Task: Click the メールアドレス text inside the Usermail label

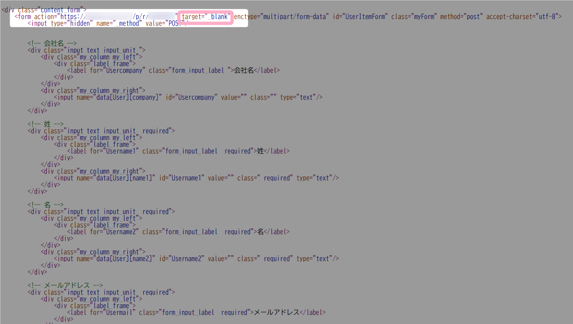Action: [277, 313]
